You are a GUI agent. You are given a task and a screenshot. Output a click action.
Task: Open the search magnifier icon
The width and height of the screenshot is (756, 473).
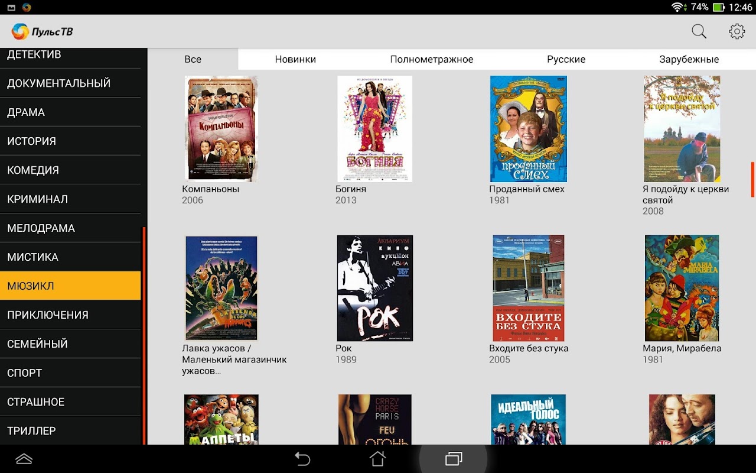point(699,31)
